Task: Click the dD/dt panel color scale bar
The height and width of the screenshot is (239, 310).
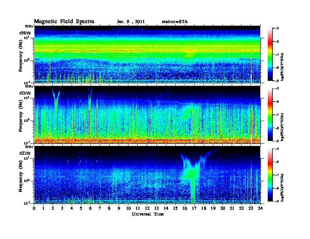Action: click(x=270, y=115)
